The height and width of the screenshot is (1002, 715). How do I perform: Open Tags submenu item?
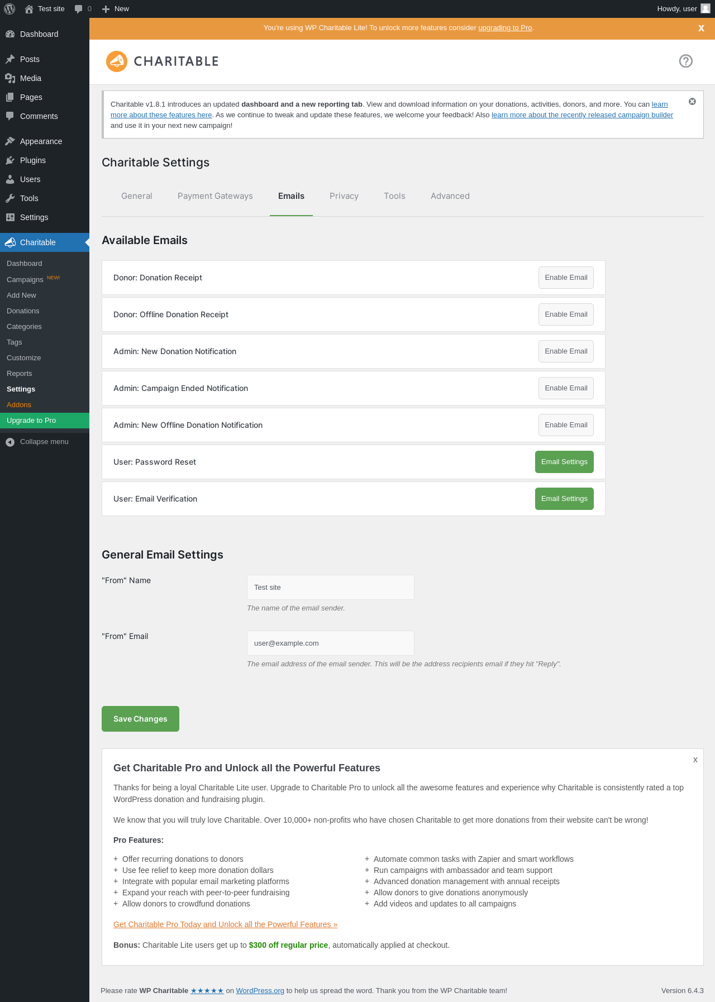[x=45, y=342]
